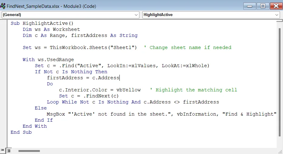The height and width of the screenshot is (154, 283).
Task: Click the vertical scrollbar thumb
Action: (280, 82)
